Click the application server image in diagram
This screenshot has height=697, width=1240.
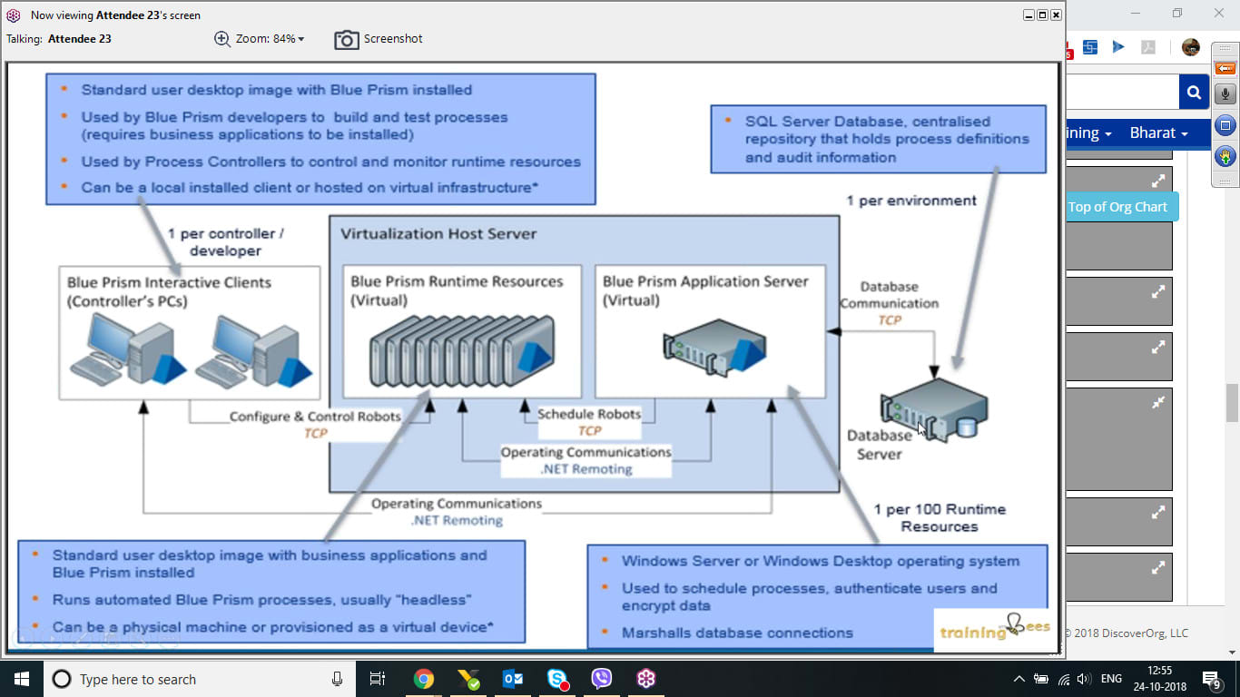[714, 349]
